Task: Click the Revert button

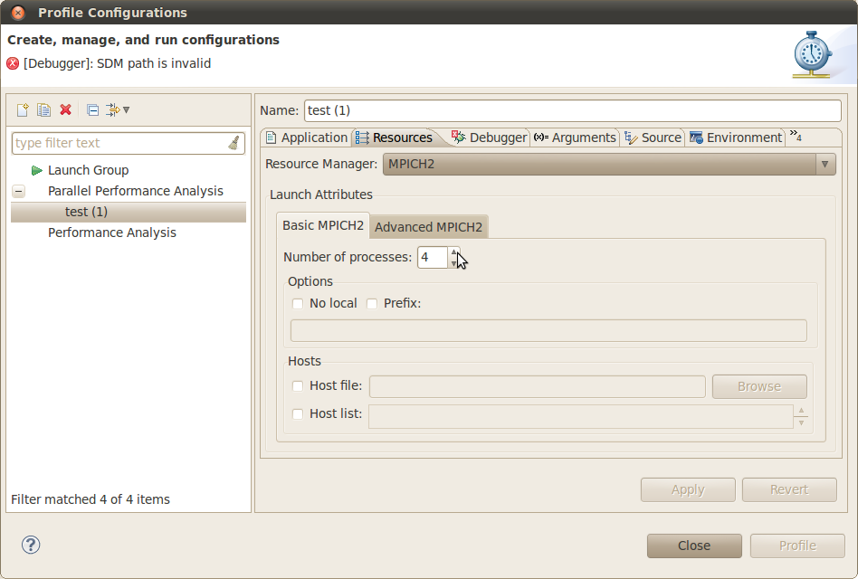Action: (789, 489)
